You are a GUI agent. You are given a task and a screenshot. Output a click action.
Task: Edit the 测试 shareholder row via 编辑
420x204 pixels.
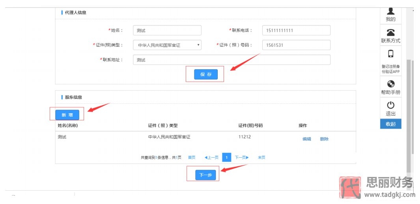(x=306, y=139)
